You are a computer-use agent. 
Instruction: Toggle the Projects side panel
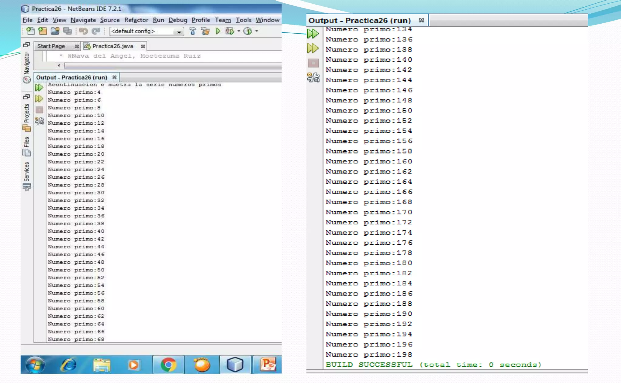tap(27, 114)
